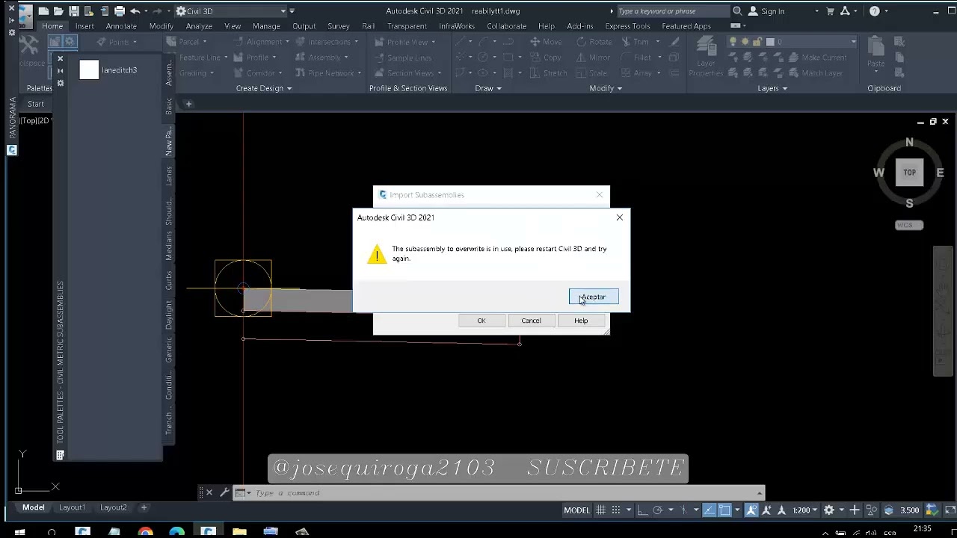Toggle polar tracking in status bar
The image size is (957, 538).
658,510
